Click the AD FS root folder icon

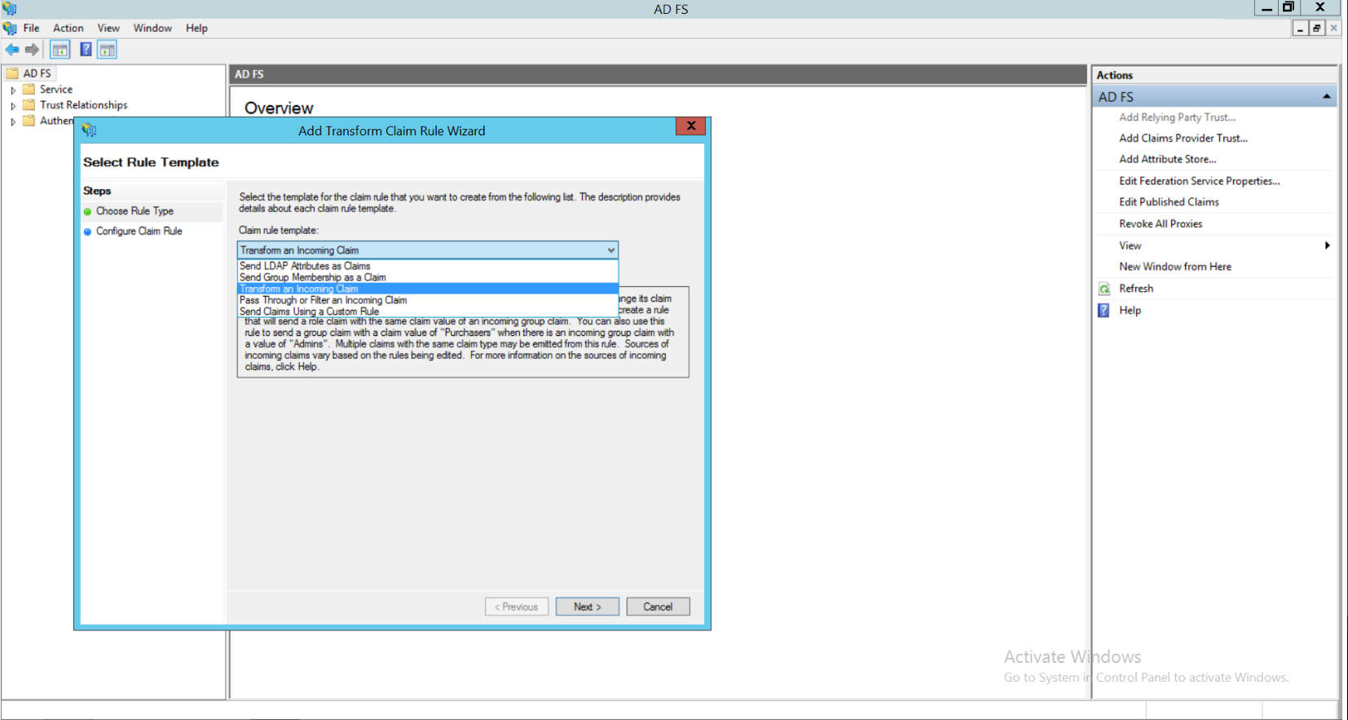(13, 73)
